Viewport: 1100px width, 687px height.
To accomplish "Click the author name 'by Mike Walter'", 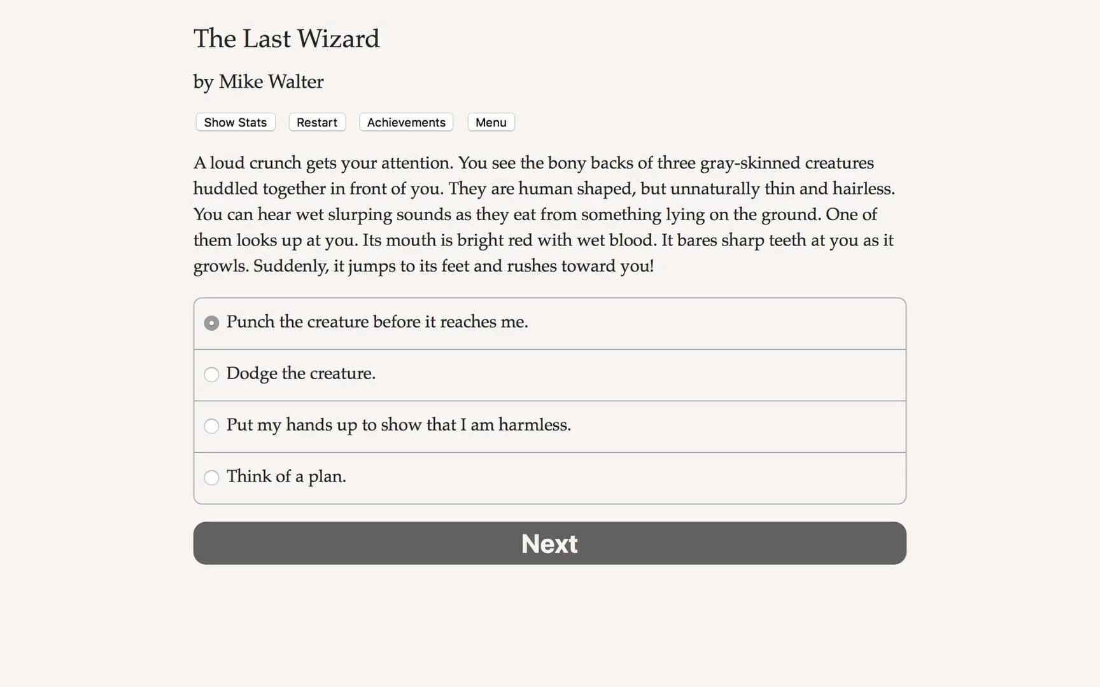I will (x=258, y=81).
